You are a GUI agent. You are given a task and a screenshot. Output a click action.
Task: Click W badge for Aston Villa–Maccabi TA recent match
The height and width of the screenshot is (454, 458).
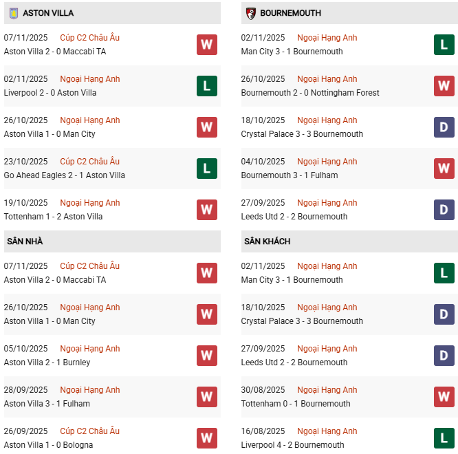click(207, 45)
